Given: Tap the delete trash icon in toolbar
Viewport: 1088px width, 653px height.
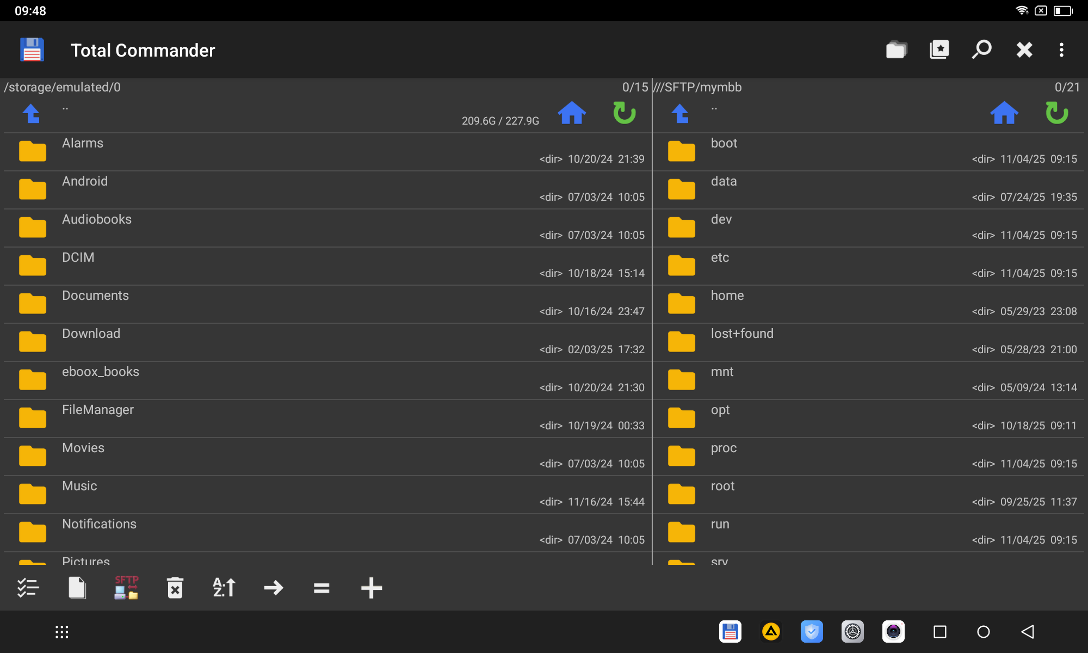Looking at the screenshot, I should click(x=175, y=588).
